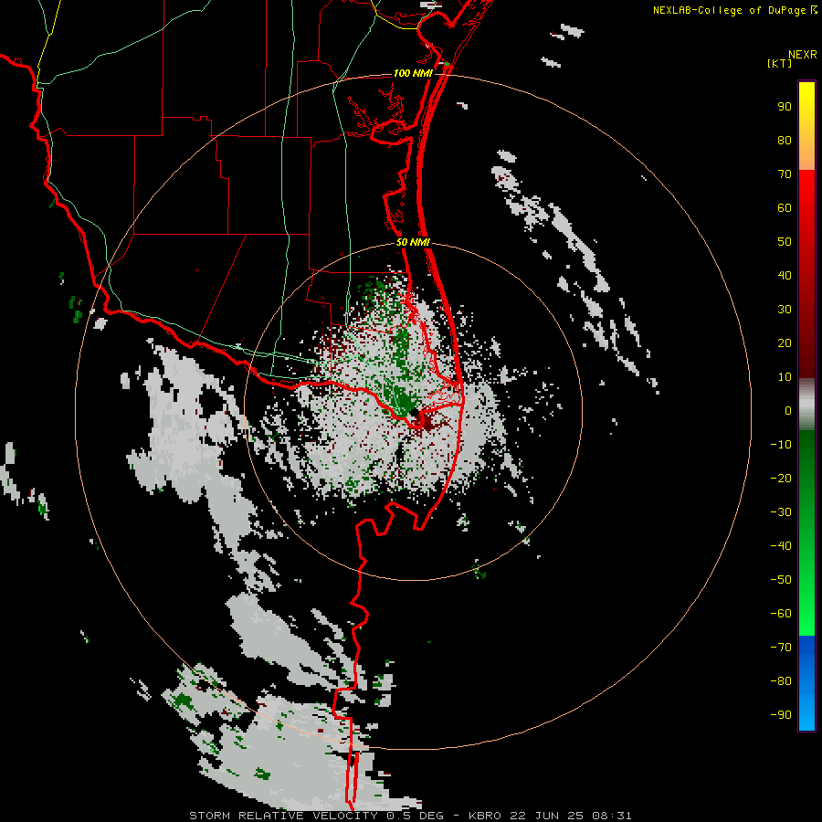Click the -60 value on velocity scale

pyautogui.click(x=781, y=614)
